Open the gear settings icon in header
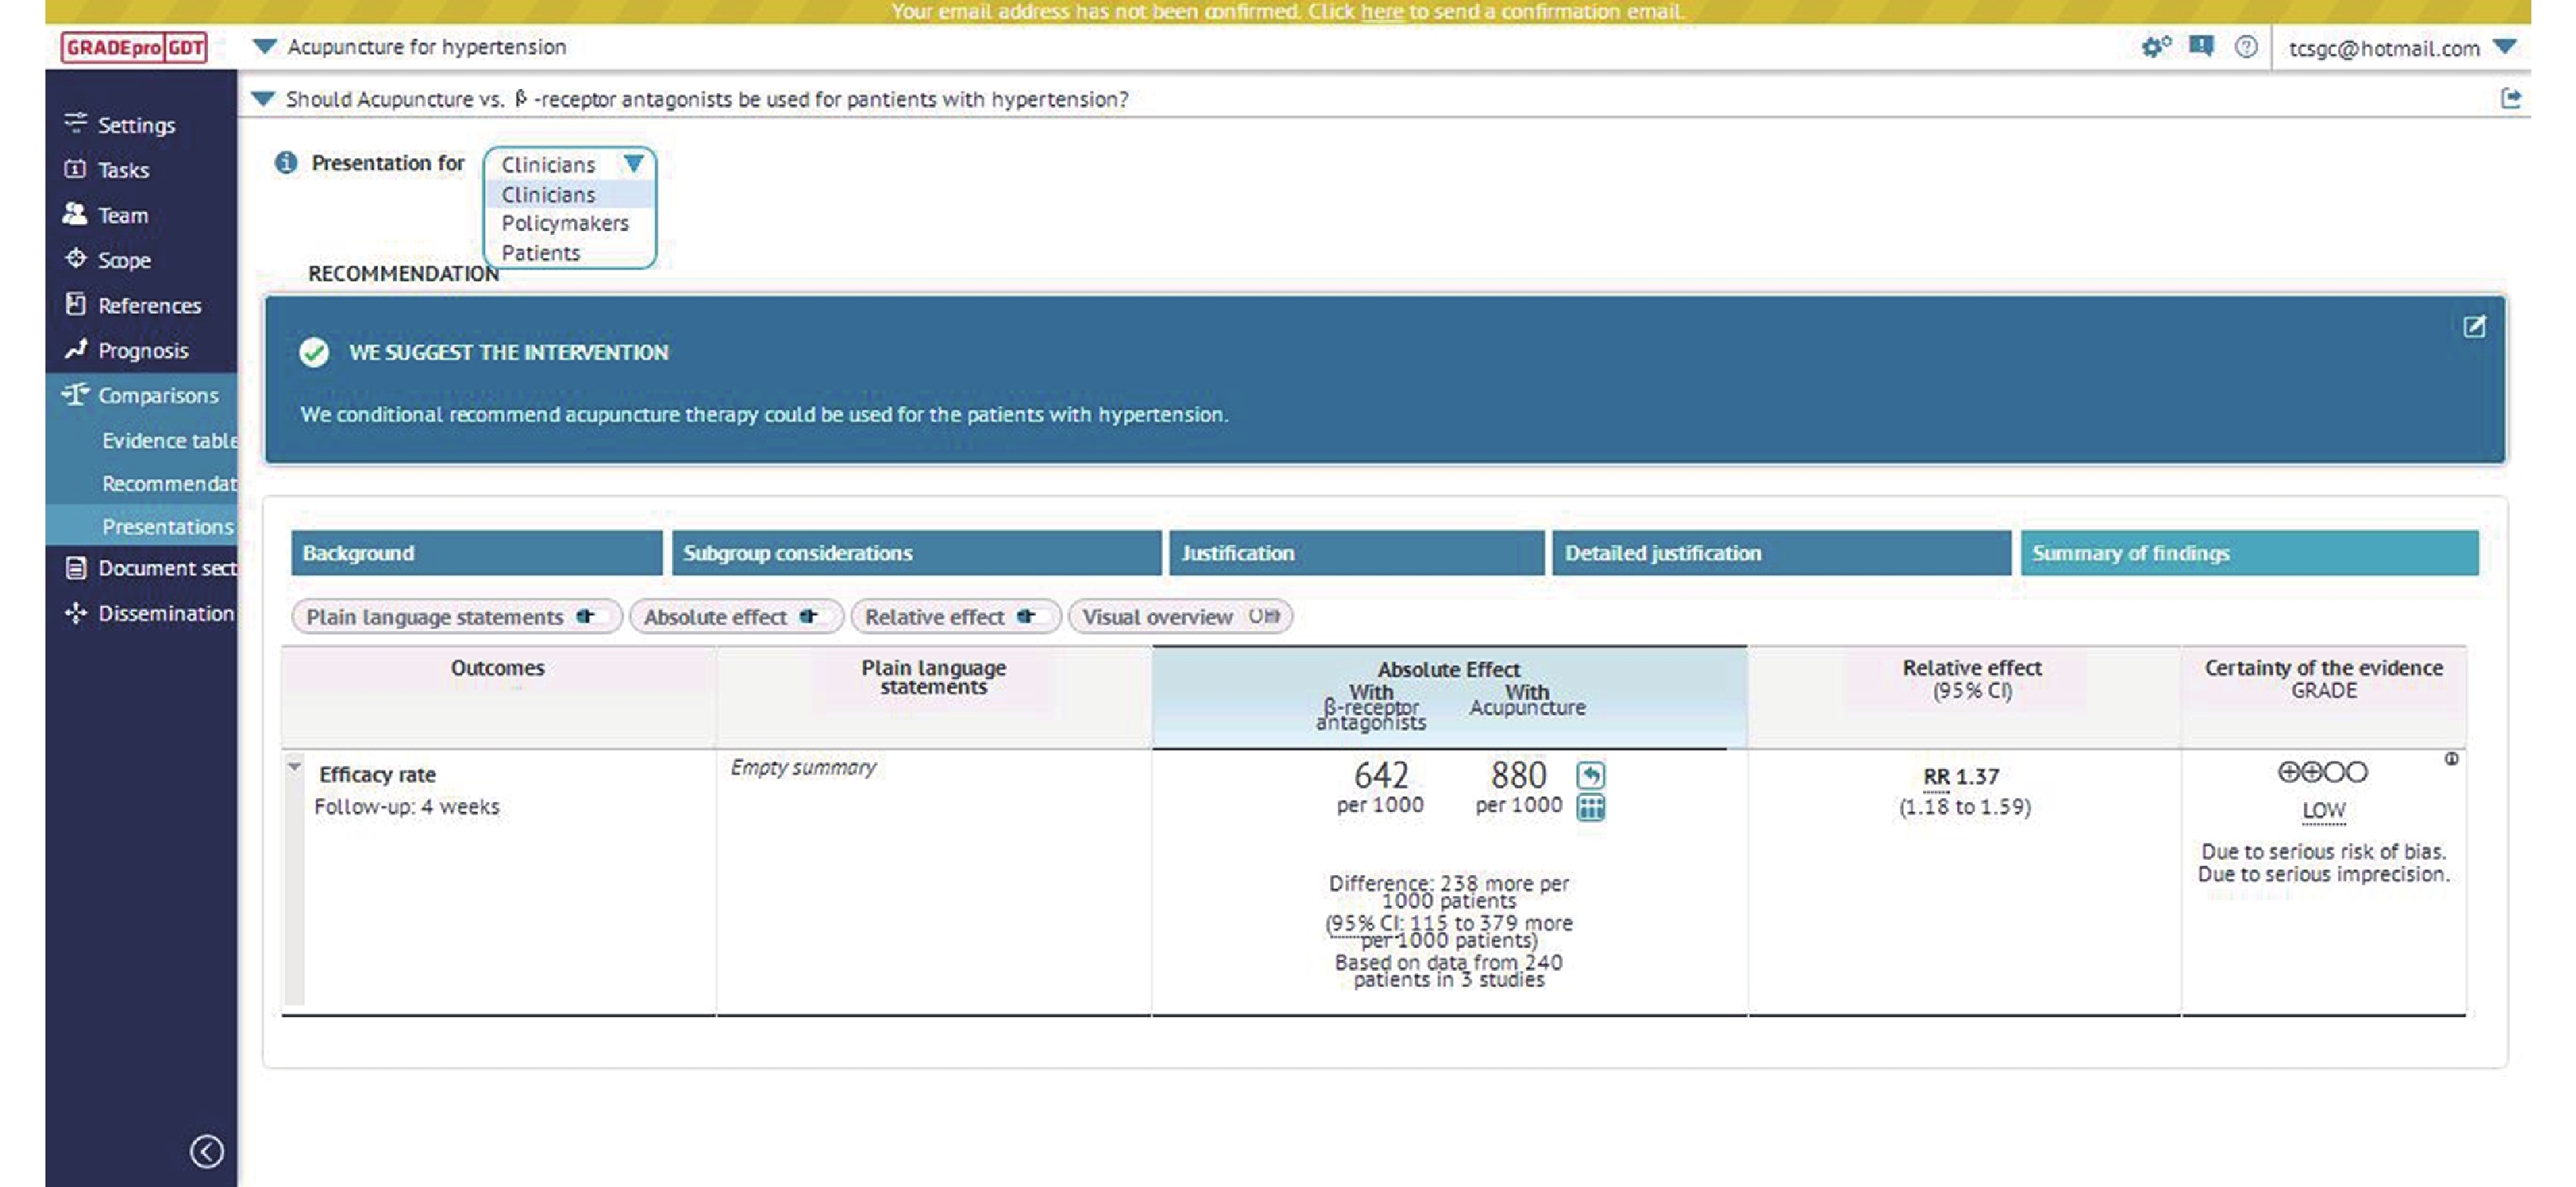Image resolution: width=2576 pixels, height=1187 pixels. (x=2155, y=46)
